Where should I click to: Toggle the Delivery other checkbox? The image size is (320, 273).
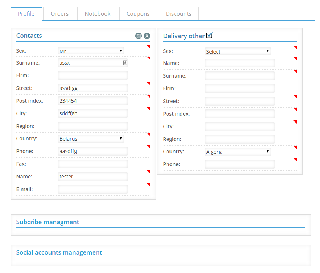tap(209, 35)
